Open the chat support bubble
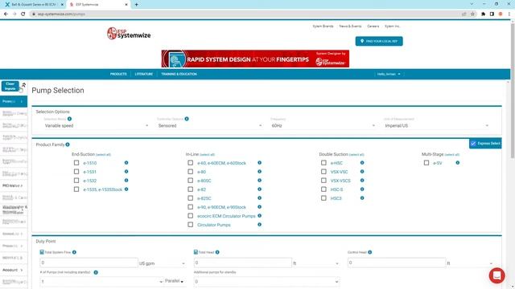The height and width of the screenshot is (289, 515). (x=496, y=275)
